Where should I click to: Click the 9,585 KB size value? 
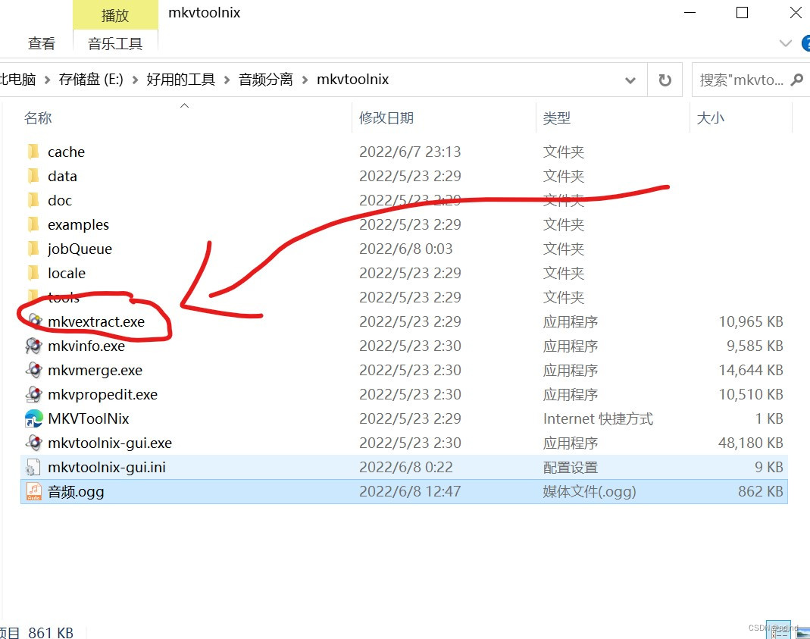coord(755,346)
